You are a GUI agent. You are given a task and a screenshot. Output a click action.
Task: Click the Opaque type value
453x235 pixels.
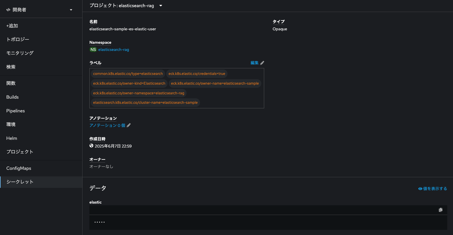tap(280, 29)
